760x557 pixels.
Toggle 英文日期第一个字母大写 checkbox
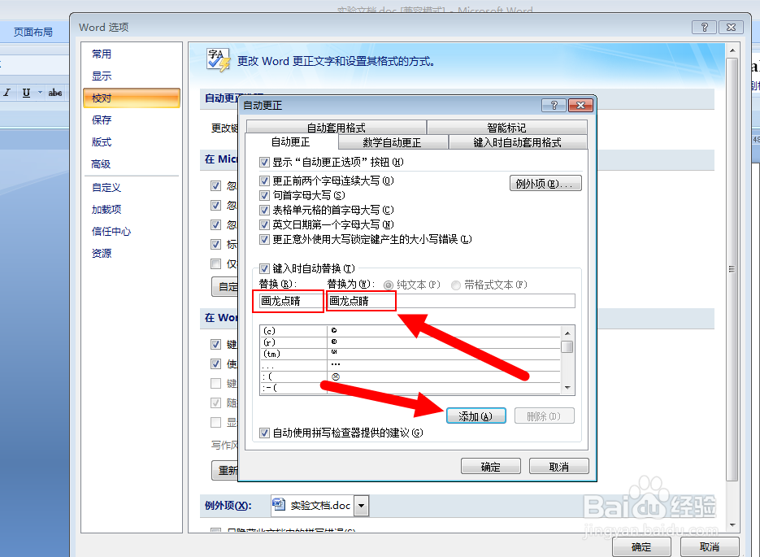pos(264,224)
